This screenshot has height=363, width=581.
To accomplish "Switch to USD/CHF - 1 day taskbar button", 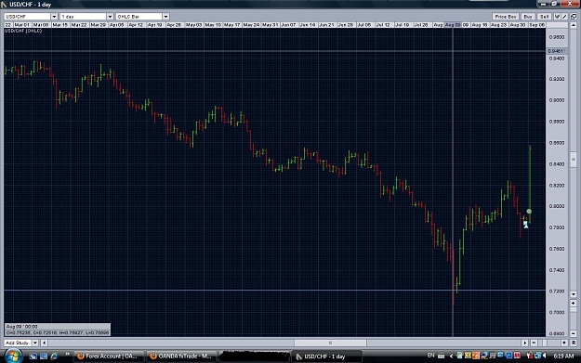I will 327,357.
